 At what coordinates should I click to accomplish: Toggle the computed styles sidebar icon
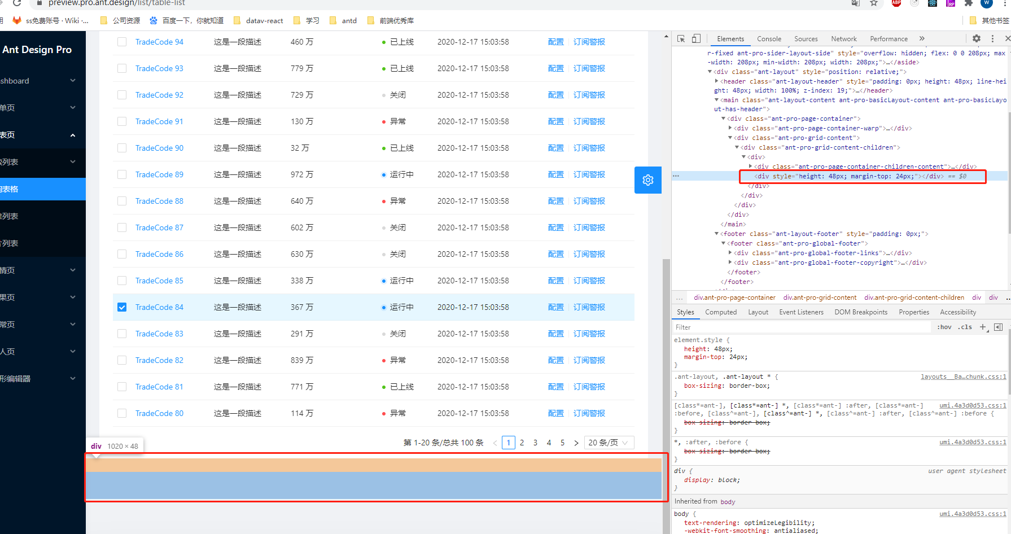click(x=998, y=327)
